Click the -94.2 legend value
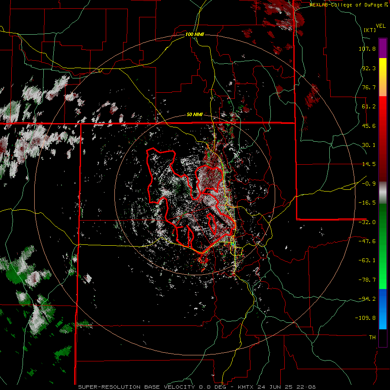The width and height of the screenshot is (390, 390). [x=367, y=299]
